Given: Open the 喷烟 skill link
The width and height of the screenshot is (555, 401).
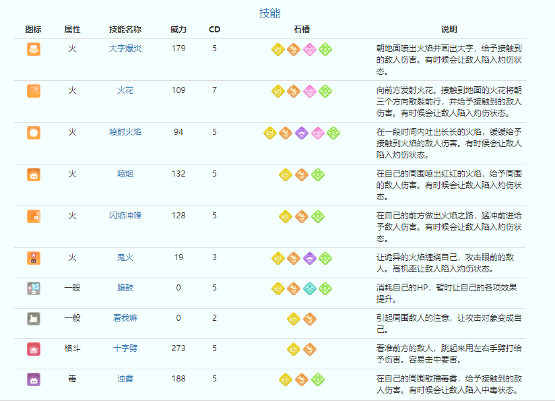Looking at the screenshot, I should pyautogui.click(x=125, y=174).
